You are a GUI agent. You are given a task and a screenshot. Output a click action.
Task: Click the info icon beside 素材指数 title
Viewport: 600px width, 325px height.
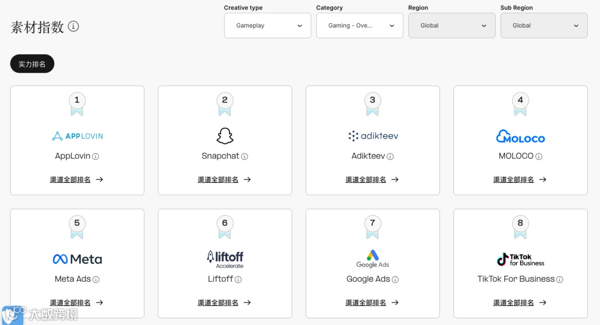click(x=73, y=27)
